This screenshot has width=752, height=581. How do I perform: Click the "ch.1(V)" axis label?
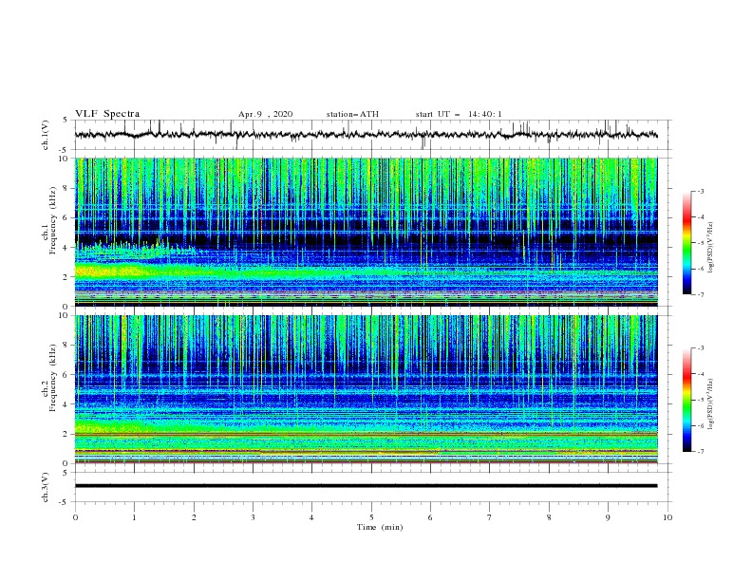tap(46, 135)
